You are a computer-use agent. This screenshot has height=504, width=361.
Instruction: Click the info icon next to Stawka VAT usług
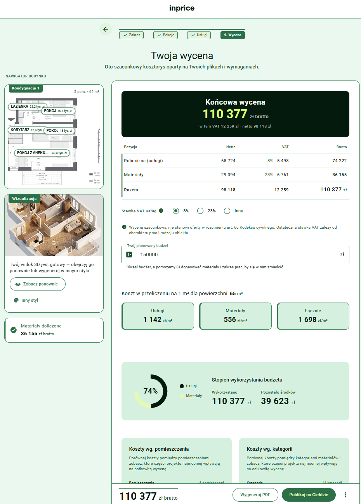pos(161,211)
